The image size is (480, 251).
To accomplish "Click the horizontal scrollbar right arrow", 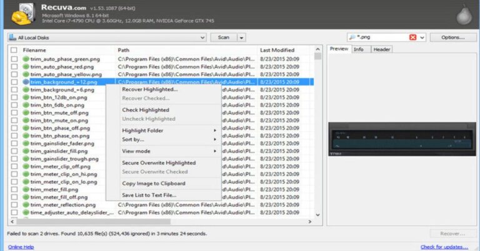I will pyautogui.click(x=310, y=222).
